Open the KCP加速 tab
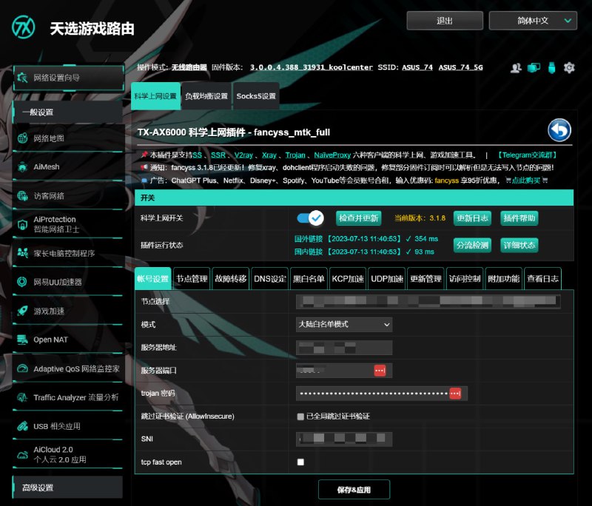 point(348,279)
